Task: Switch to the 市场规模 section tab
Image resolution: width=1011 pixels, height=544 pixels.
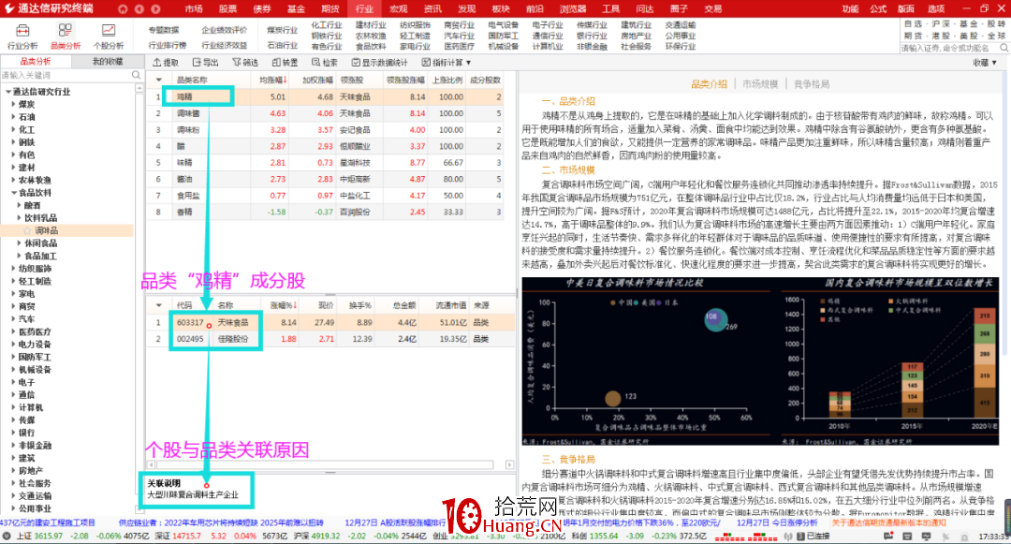Action: [x=759, y=84]
